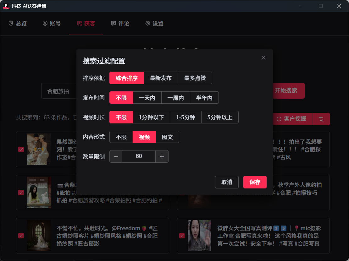This screenshot has width=349, height=261.
Task: Uncheck the top-left search result item
Action: [x=21, y=149]
